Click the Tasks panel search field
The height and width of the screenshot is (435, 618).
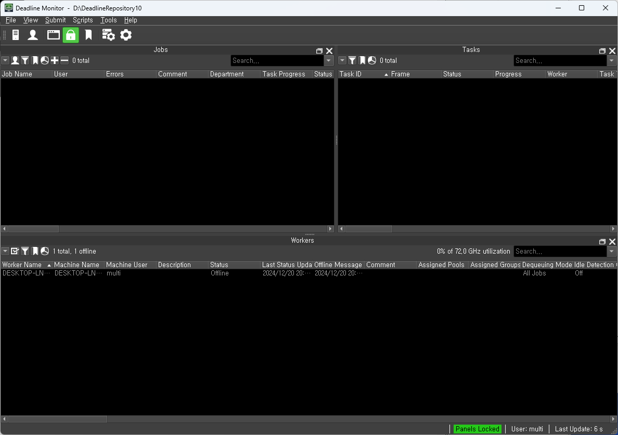[560, 61]
